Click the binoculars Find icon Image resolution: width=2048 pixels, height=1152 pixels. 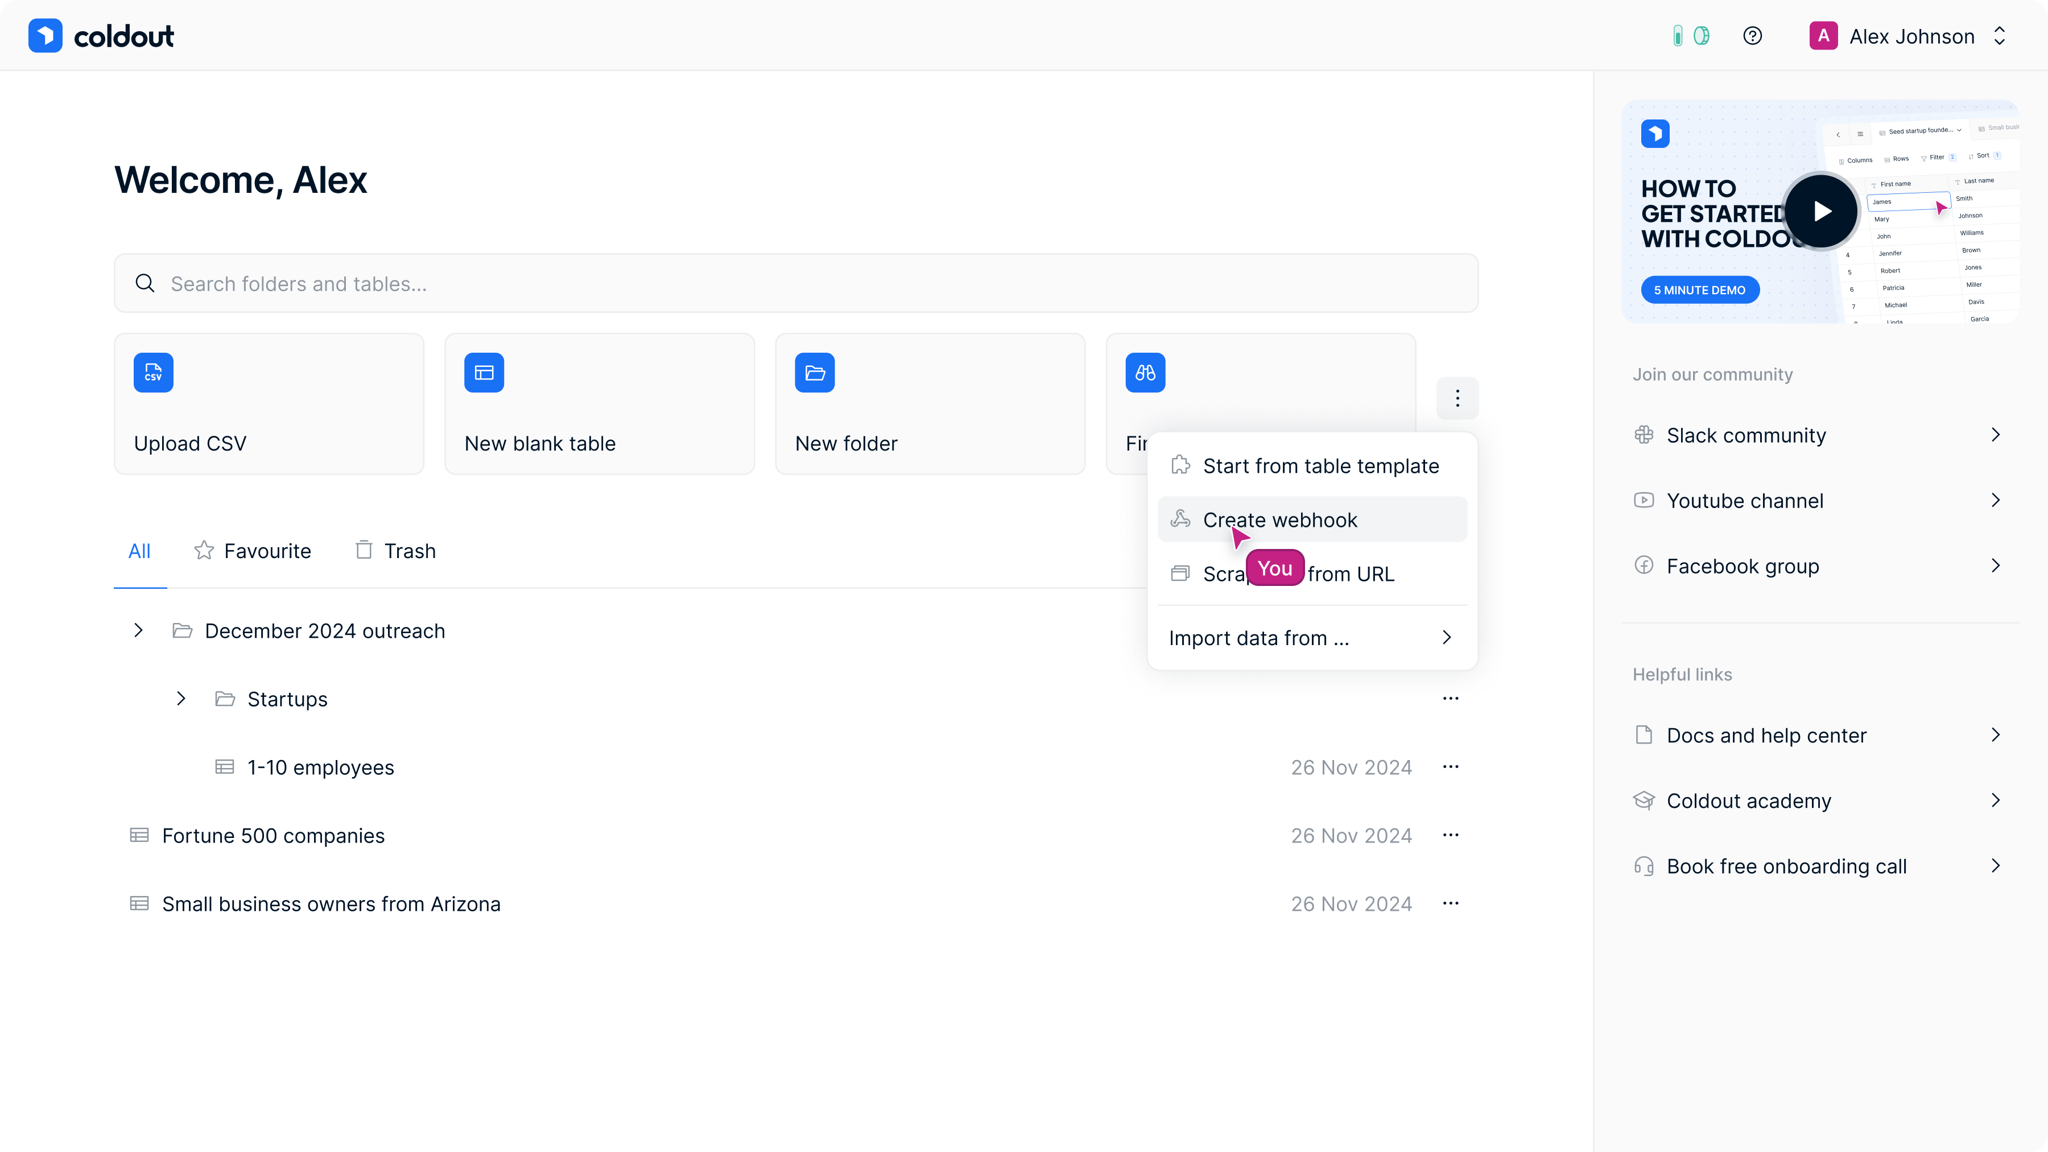tap(1146, 373)
